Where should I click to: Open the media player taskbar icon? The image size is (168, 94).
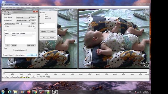[22, 92]
